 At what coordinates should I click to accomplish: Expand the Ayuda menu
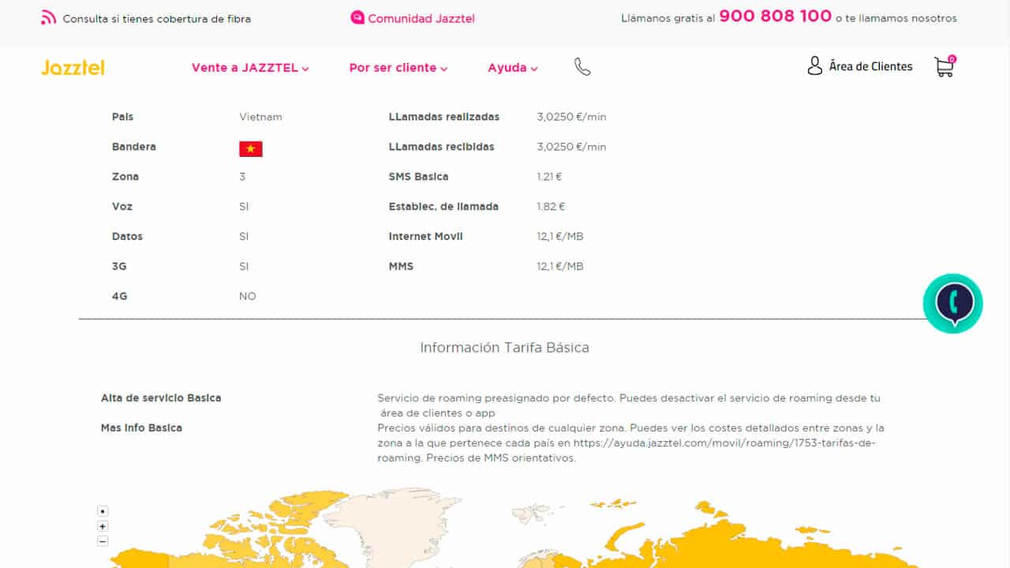[x=513, y=68]
